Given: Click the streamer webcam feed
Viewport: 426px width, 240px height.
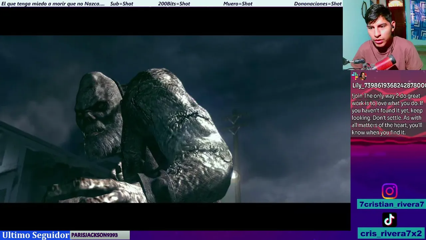Looking at the screenshot, I should click(x=384, y=35).
